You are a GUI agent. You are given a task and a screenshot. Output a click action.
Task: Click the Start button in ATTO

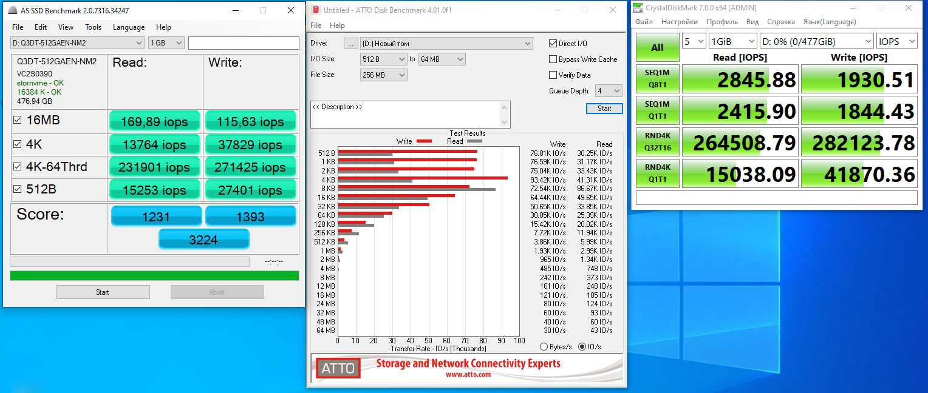[604, 109]
